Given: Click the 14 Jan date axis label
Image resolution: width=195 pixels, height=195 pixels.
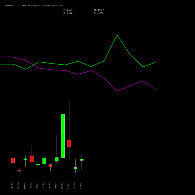Looking at the screenshot, I should tap(43, 186).
